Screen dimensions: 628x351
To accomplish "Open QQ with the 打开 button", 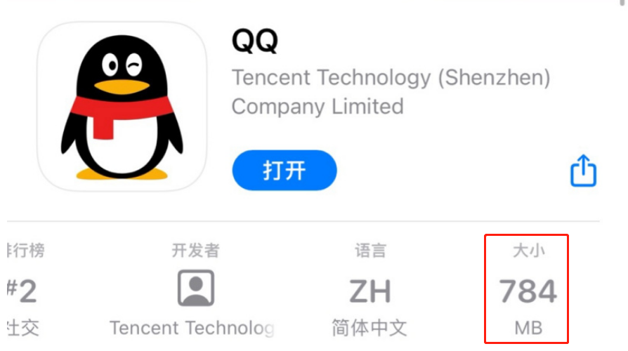I will tap(284, 171).
